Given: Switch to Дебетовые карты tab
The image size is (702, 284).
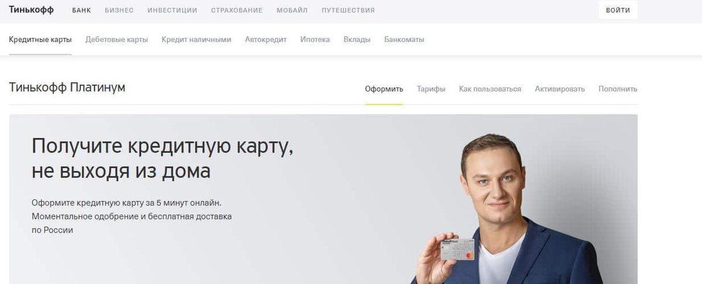Looking at the screenshot, I should 116,40.
